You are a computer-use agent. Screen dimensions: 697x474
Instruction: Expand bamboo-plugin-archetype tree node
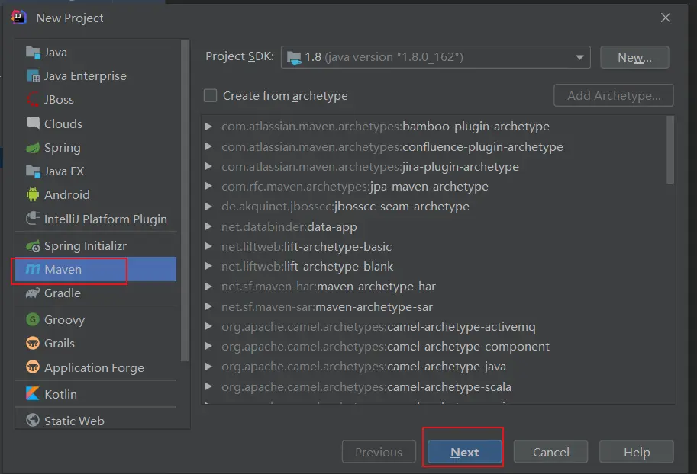pos(208,127)
